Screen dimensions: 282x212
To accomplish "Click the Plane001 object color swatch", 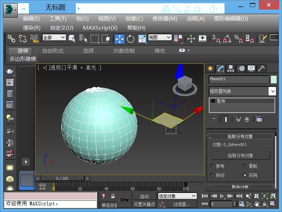I will click(274, 79).
